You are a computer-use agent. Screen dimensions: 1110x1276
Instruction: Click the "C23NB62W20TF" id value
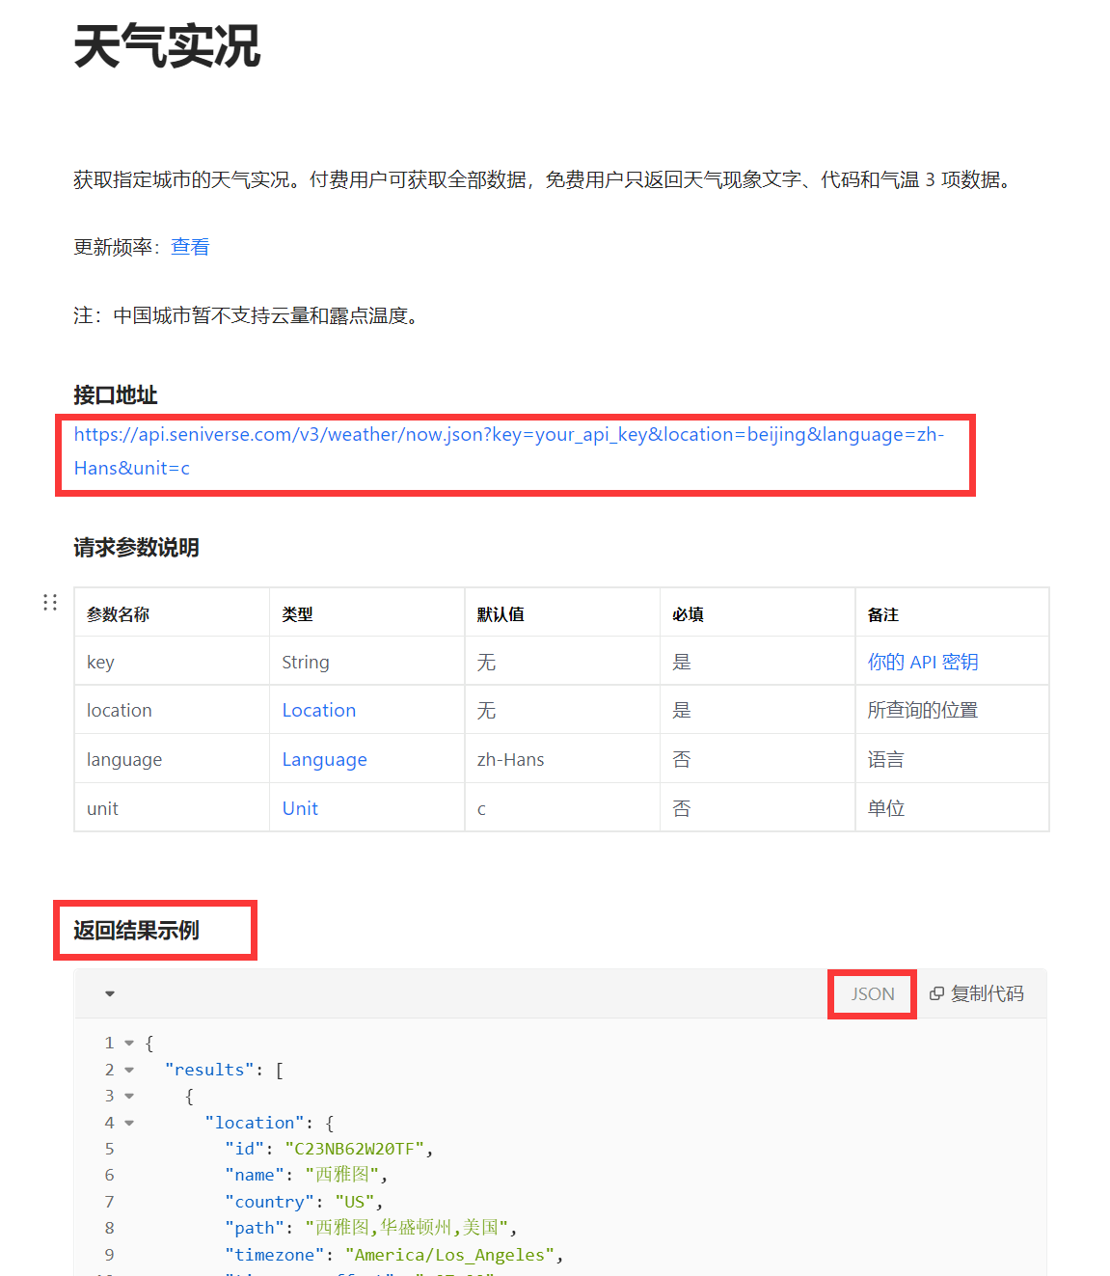pos(355,1149)
